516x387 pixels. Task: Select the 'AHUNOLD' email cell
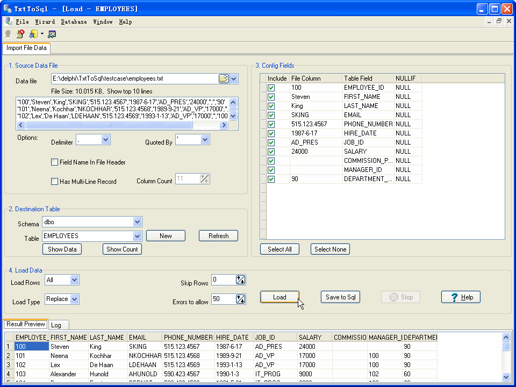point(145,374)
